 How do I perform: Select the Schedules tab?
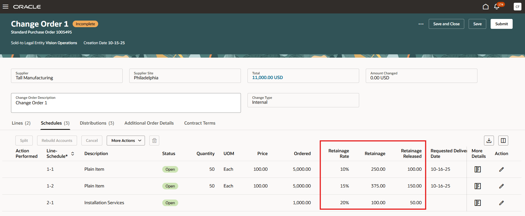tap(55, 123)
